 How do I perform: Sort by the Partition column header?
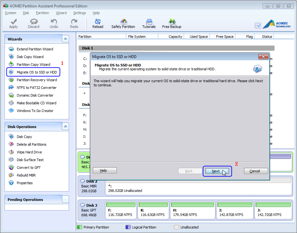coord(101,37)
